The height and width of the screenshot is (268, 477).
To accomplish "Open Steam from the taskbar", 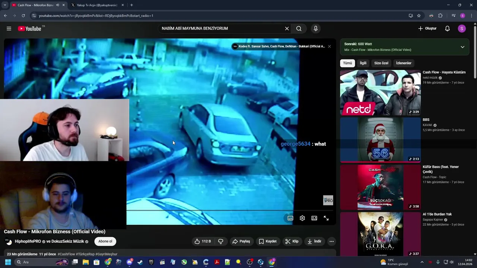I will pyautogui.click(x=140, y=262).
